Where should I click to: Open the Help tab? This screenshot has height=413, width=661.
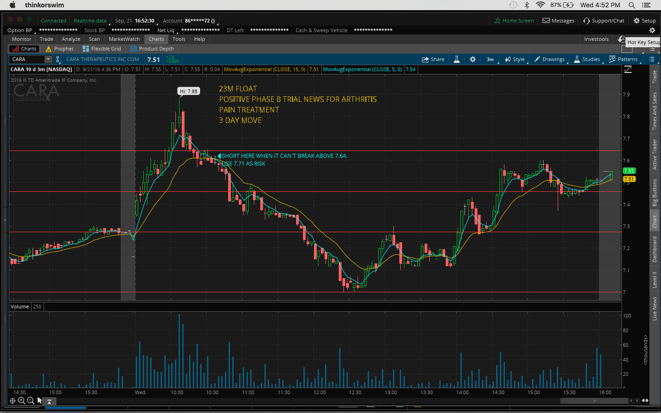(200, 39)
